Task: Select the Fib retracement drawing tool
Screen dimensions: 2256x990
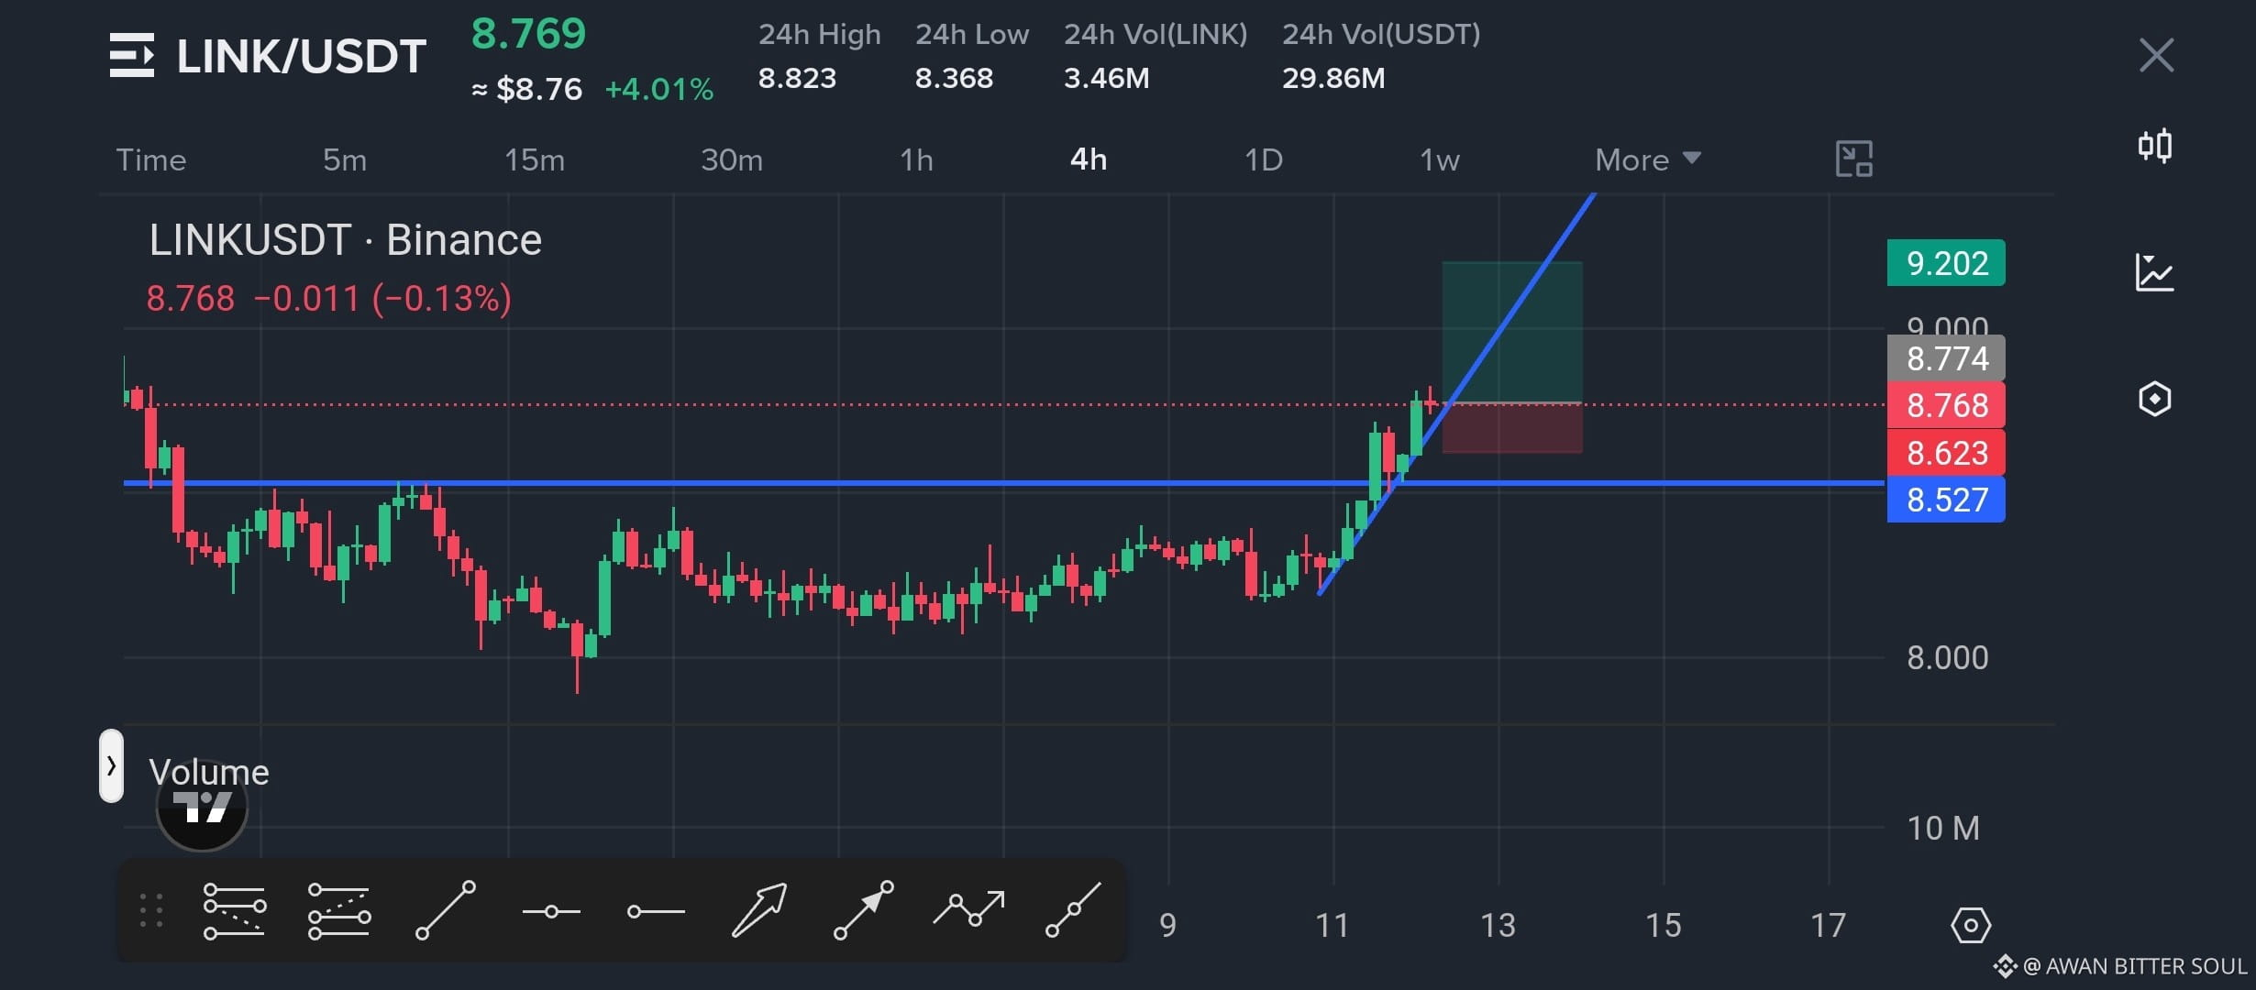Action: click(234, 910)
